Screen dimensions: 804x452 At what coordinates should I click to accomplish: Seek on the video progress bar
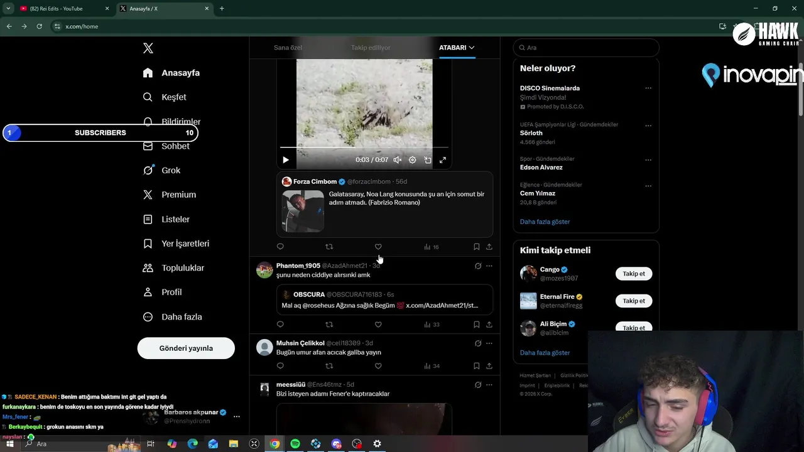(364, 148)
